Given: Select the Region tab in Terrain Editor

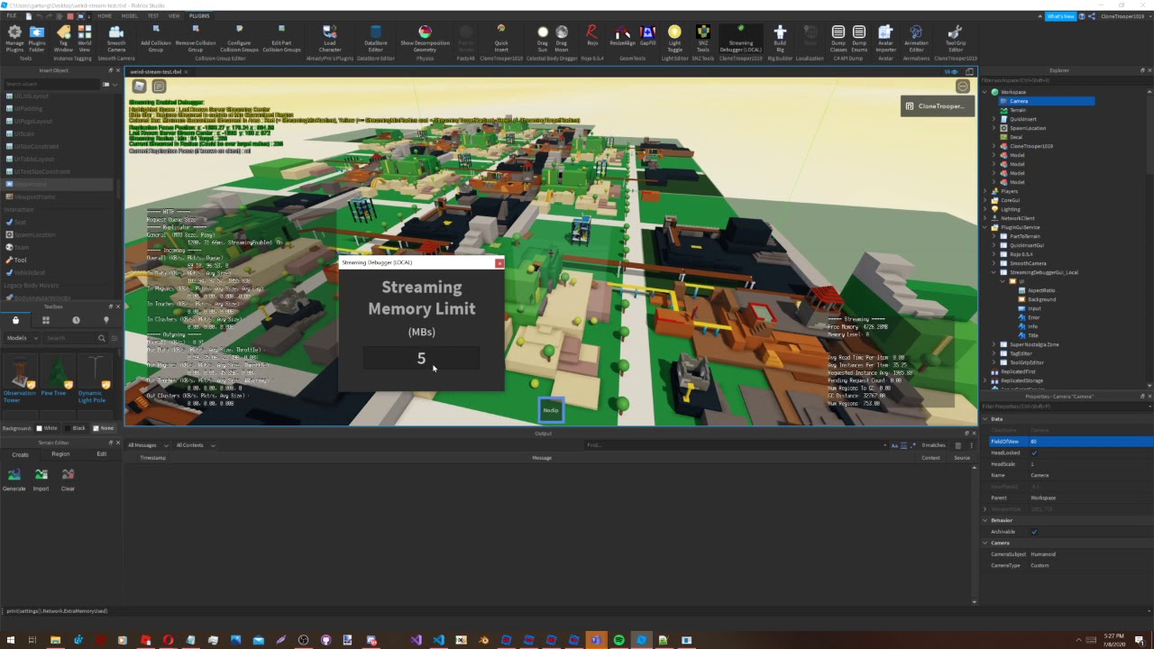Looking at the screenshot, I should (x=60, y=454).
